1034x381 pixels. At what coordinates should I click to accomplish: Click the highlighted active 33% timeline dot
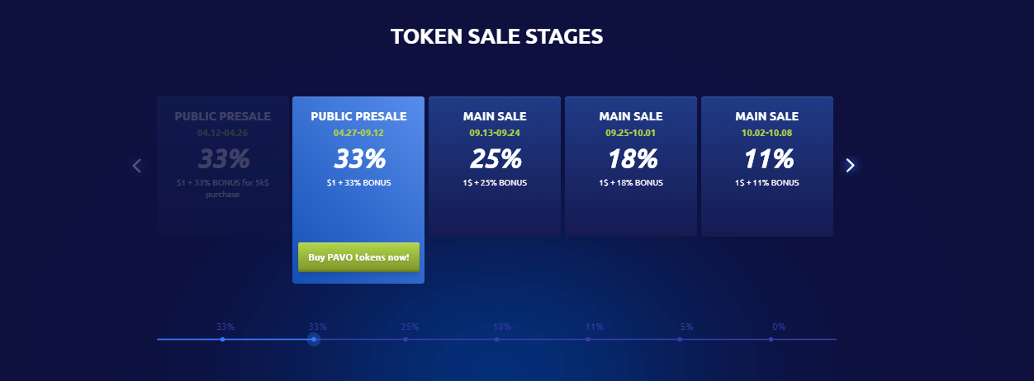pyautogui.click(x=314, y=339)
